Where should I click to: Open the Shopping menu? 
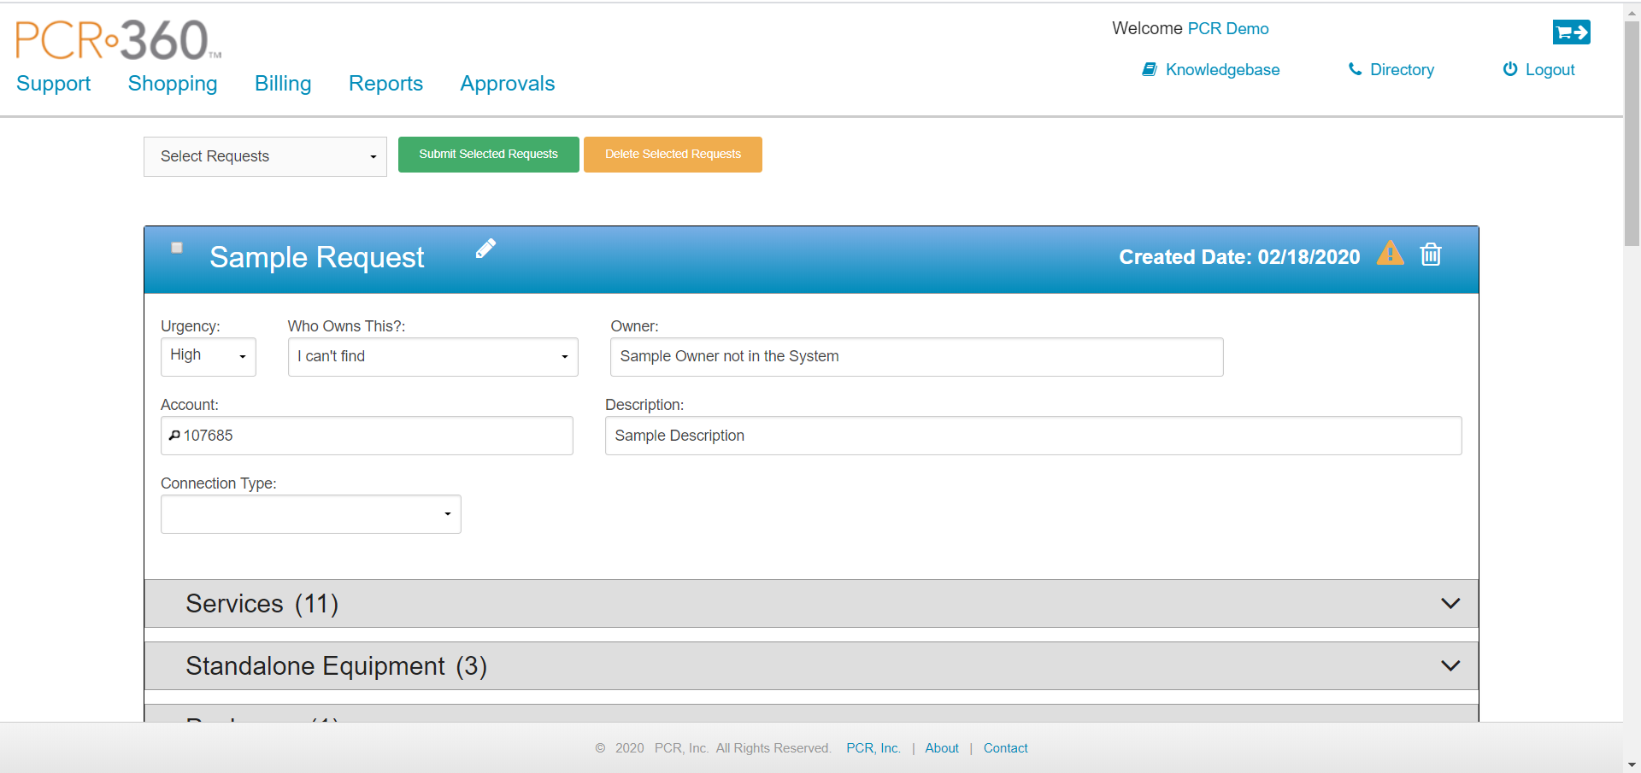pyautogui.click(x=173, y=84)
